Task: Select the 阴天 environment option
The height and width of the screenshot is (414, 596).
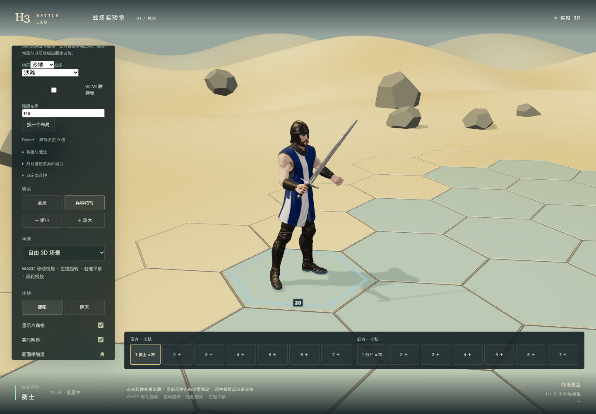Action: pos(84,307)
